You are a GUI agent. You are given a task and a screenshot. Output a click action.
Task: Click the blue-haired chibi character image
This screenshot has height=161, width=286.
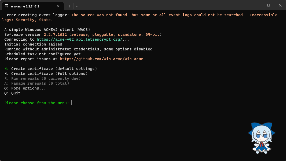[261, 138]
